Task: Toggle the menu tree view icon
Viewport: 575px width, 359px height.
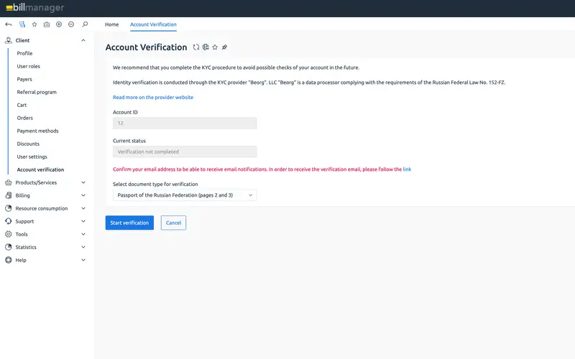Action: pos(22,24)
